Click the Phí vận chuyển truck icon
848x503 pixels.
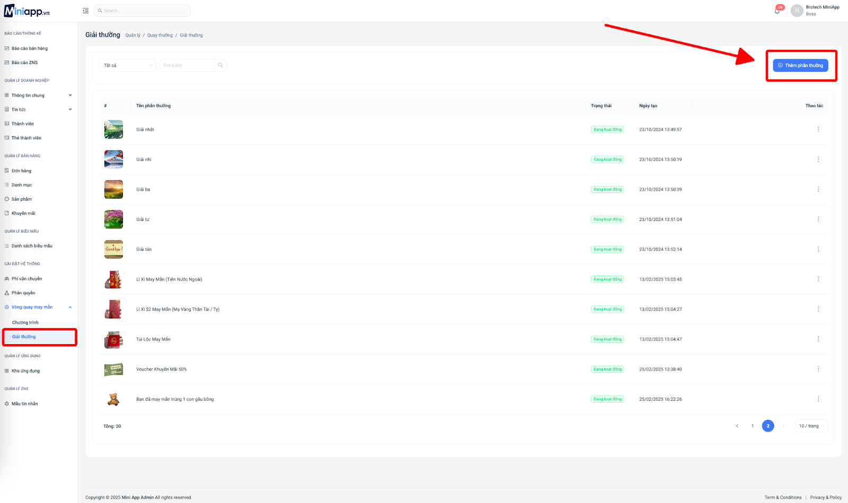(7, 279)
